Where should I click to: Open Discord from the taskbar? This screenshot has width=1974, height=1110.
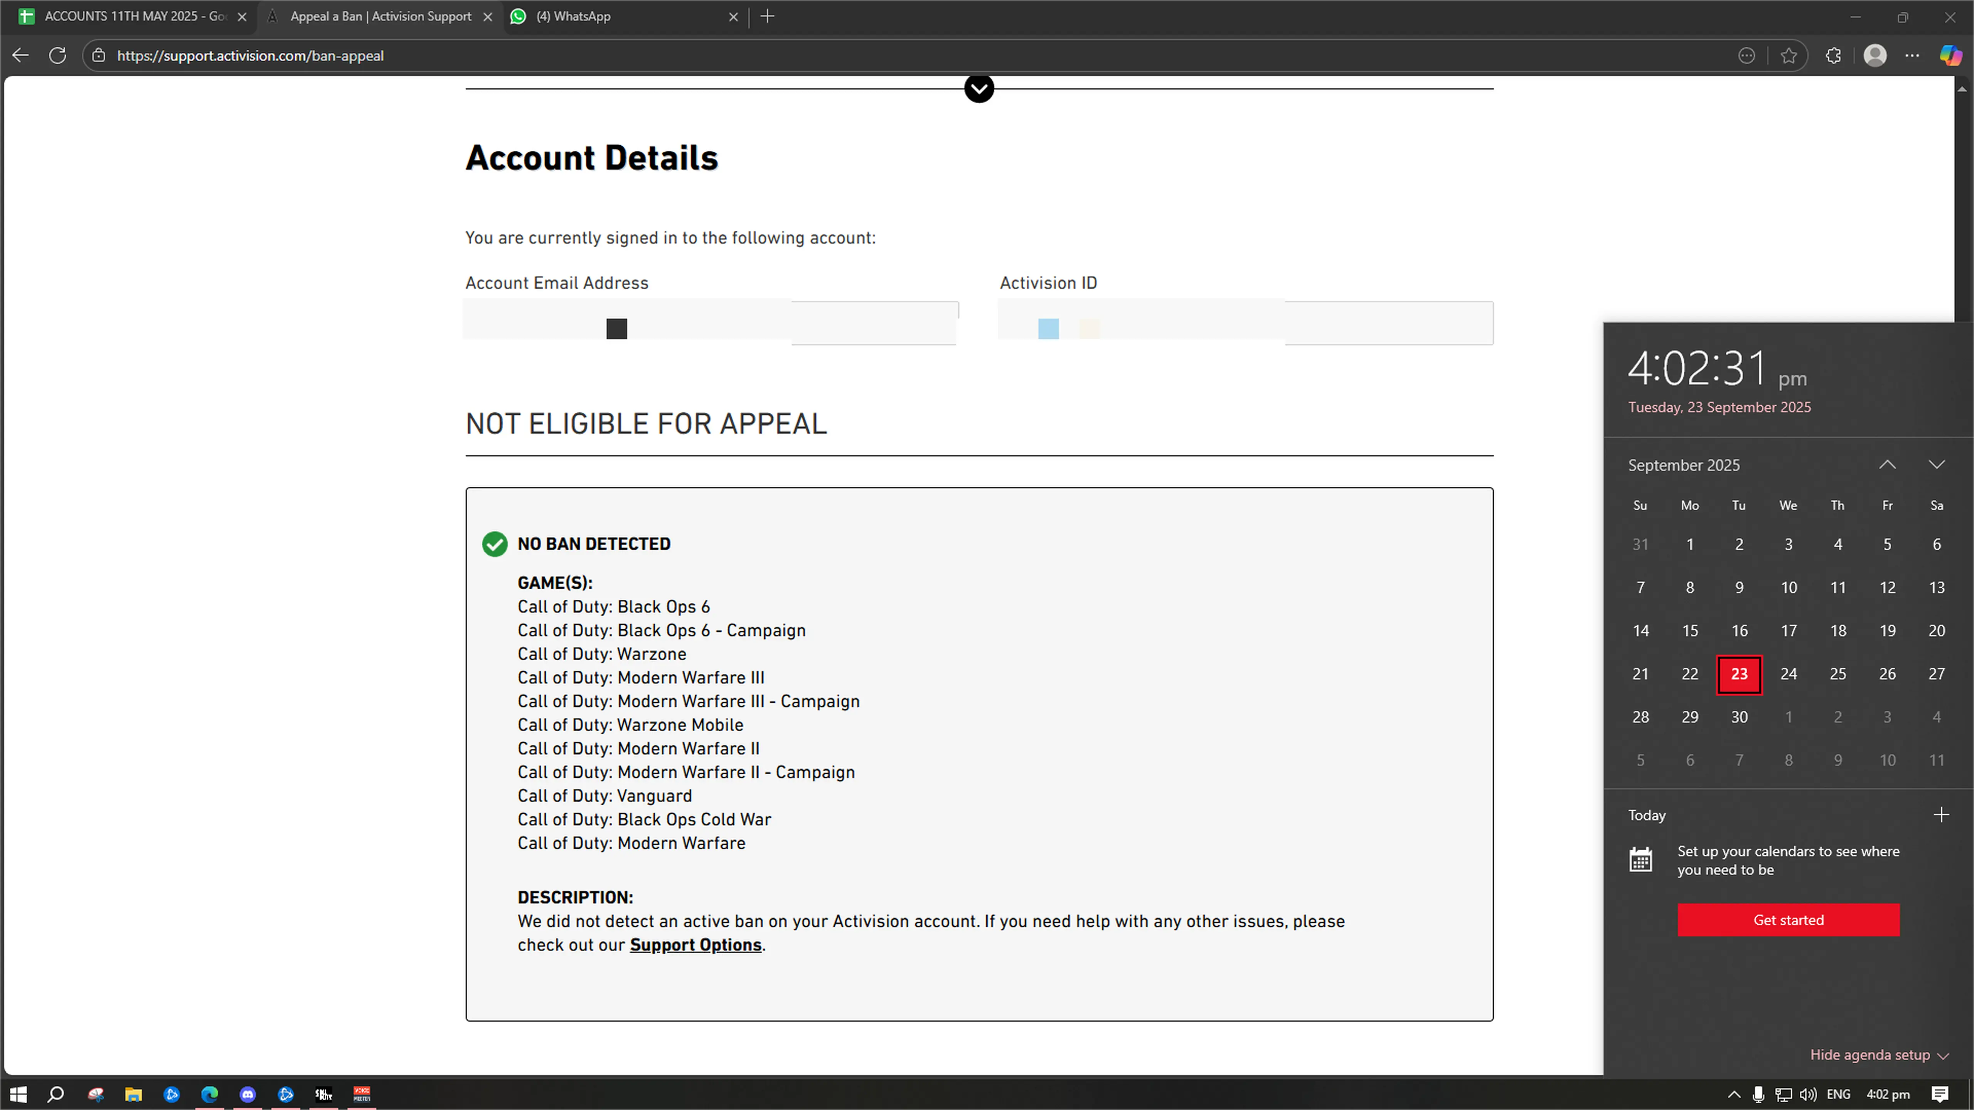click(x=248, y=1094)
